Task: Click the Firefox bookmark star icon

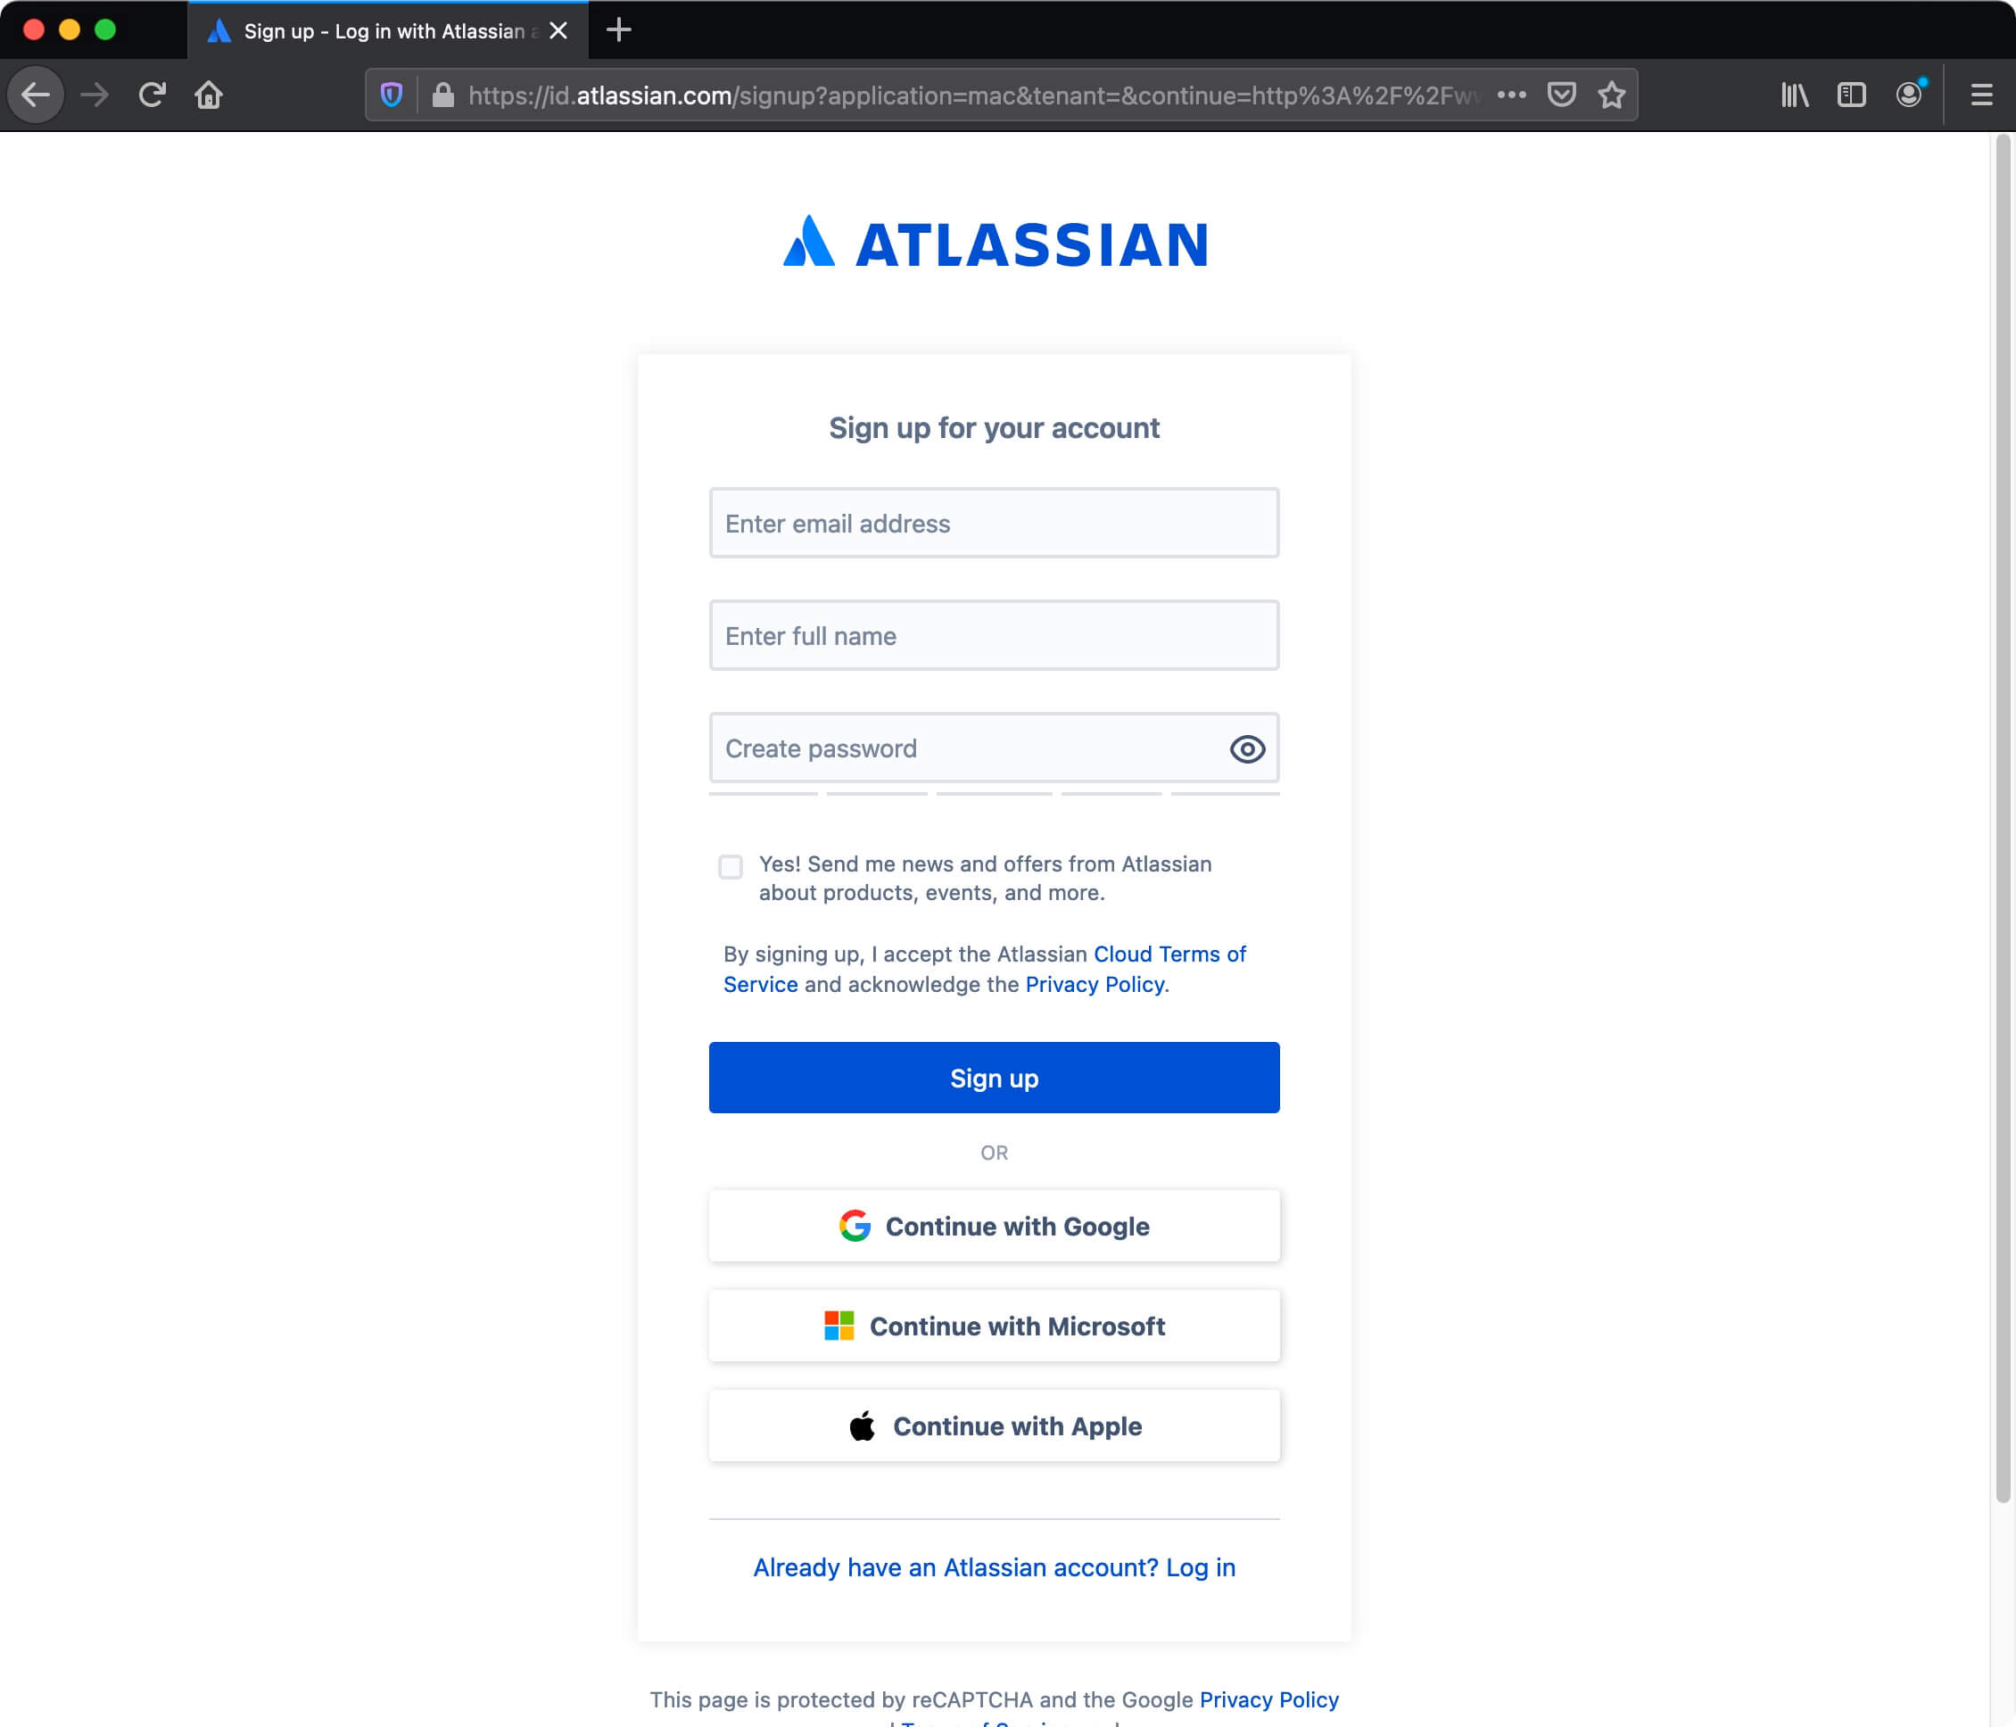Action: point(1612,95)
